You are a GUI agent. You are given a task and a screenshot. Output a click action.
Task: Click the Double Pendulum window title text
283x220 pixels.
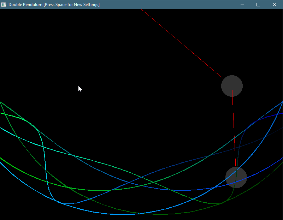tap(54, 5)
